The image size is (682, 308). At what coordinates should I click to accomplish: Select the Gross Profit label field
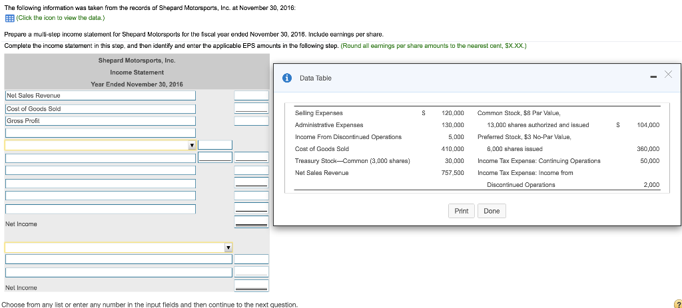click(x=100, y=120)
